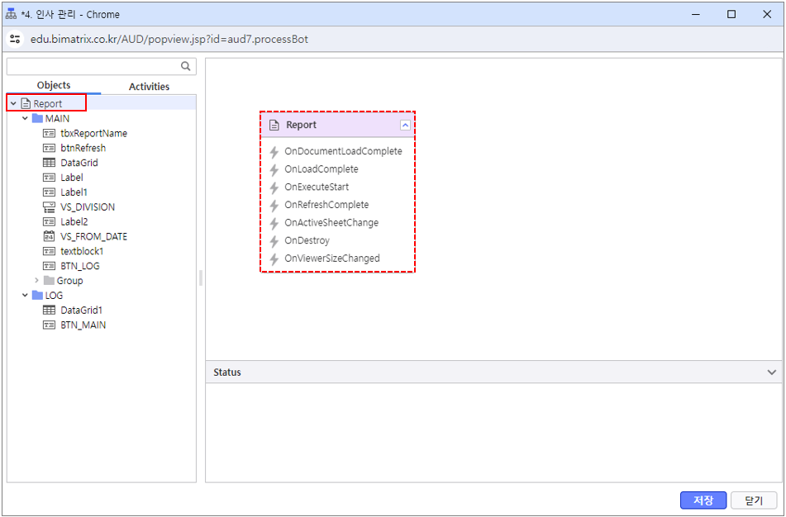Click the DataGrid table icon under MAIN
Viewport: 786px width, 517px height.
[49, 163]
